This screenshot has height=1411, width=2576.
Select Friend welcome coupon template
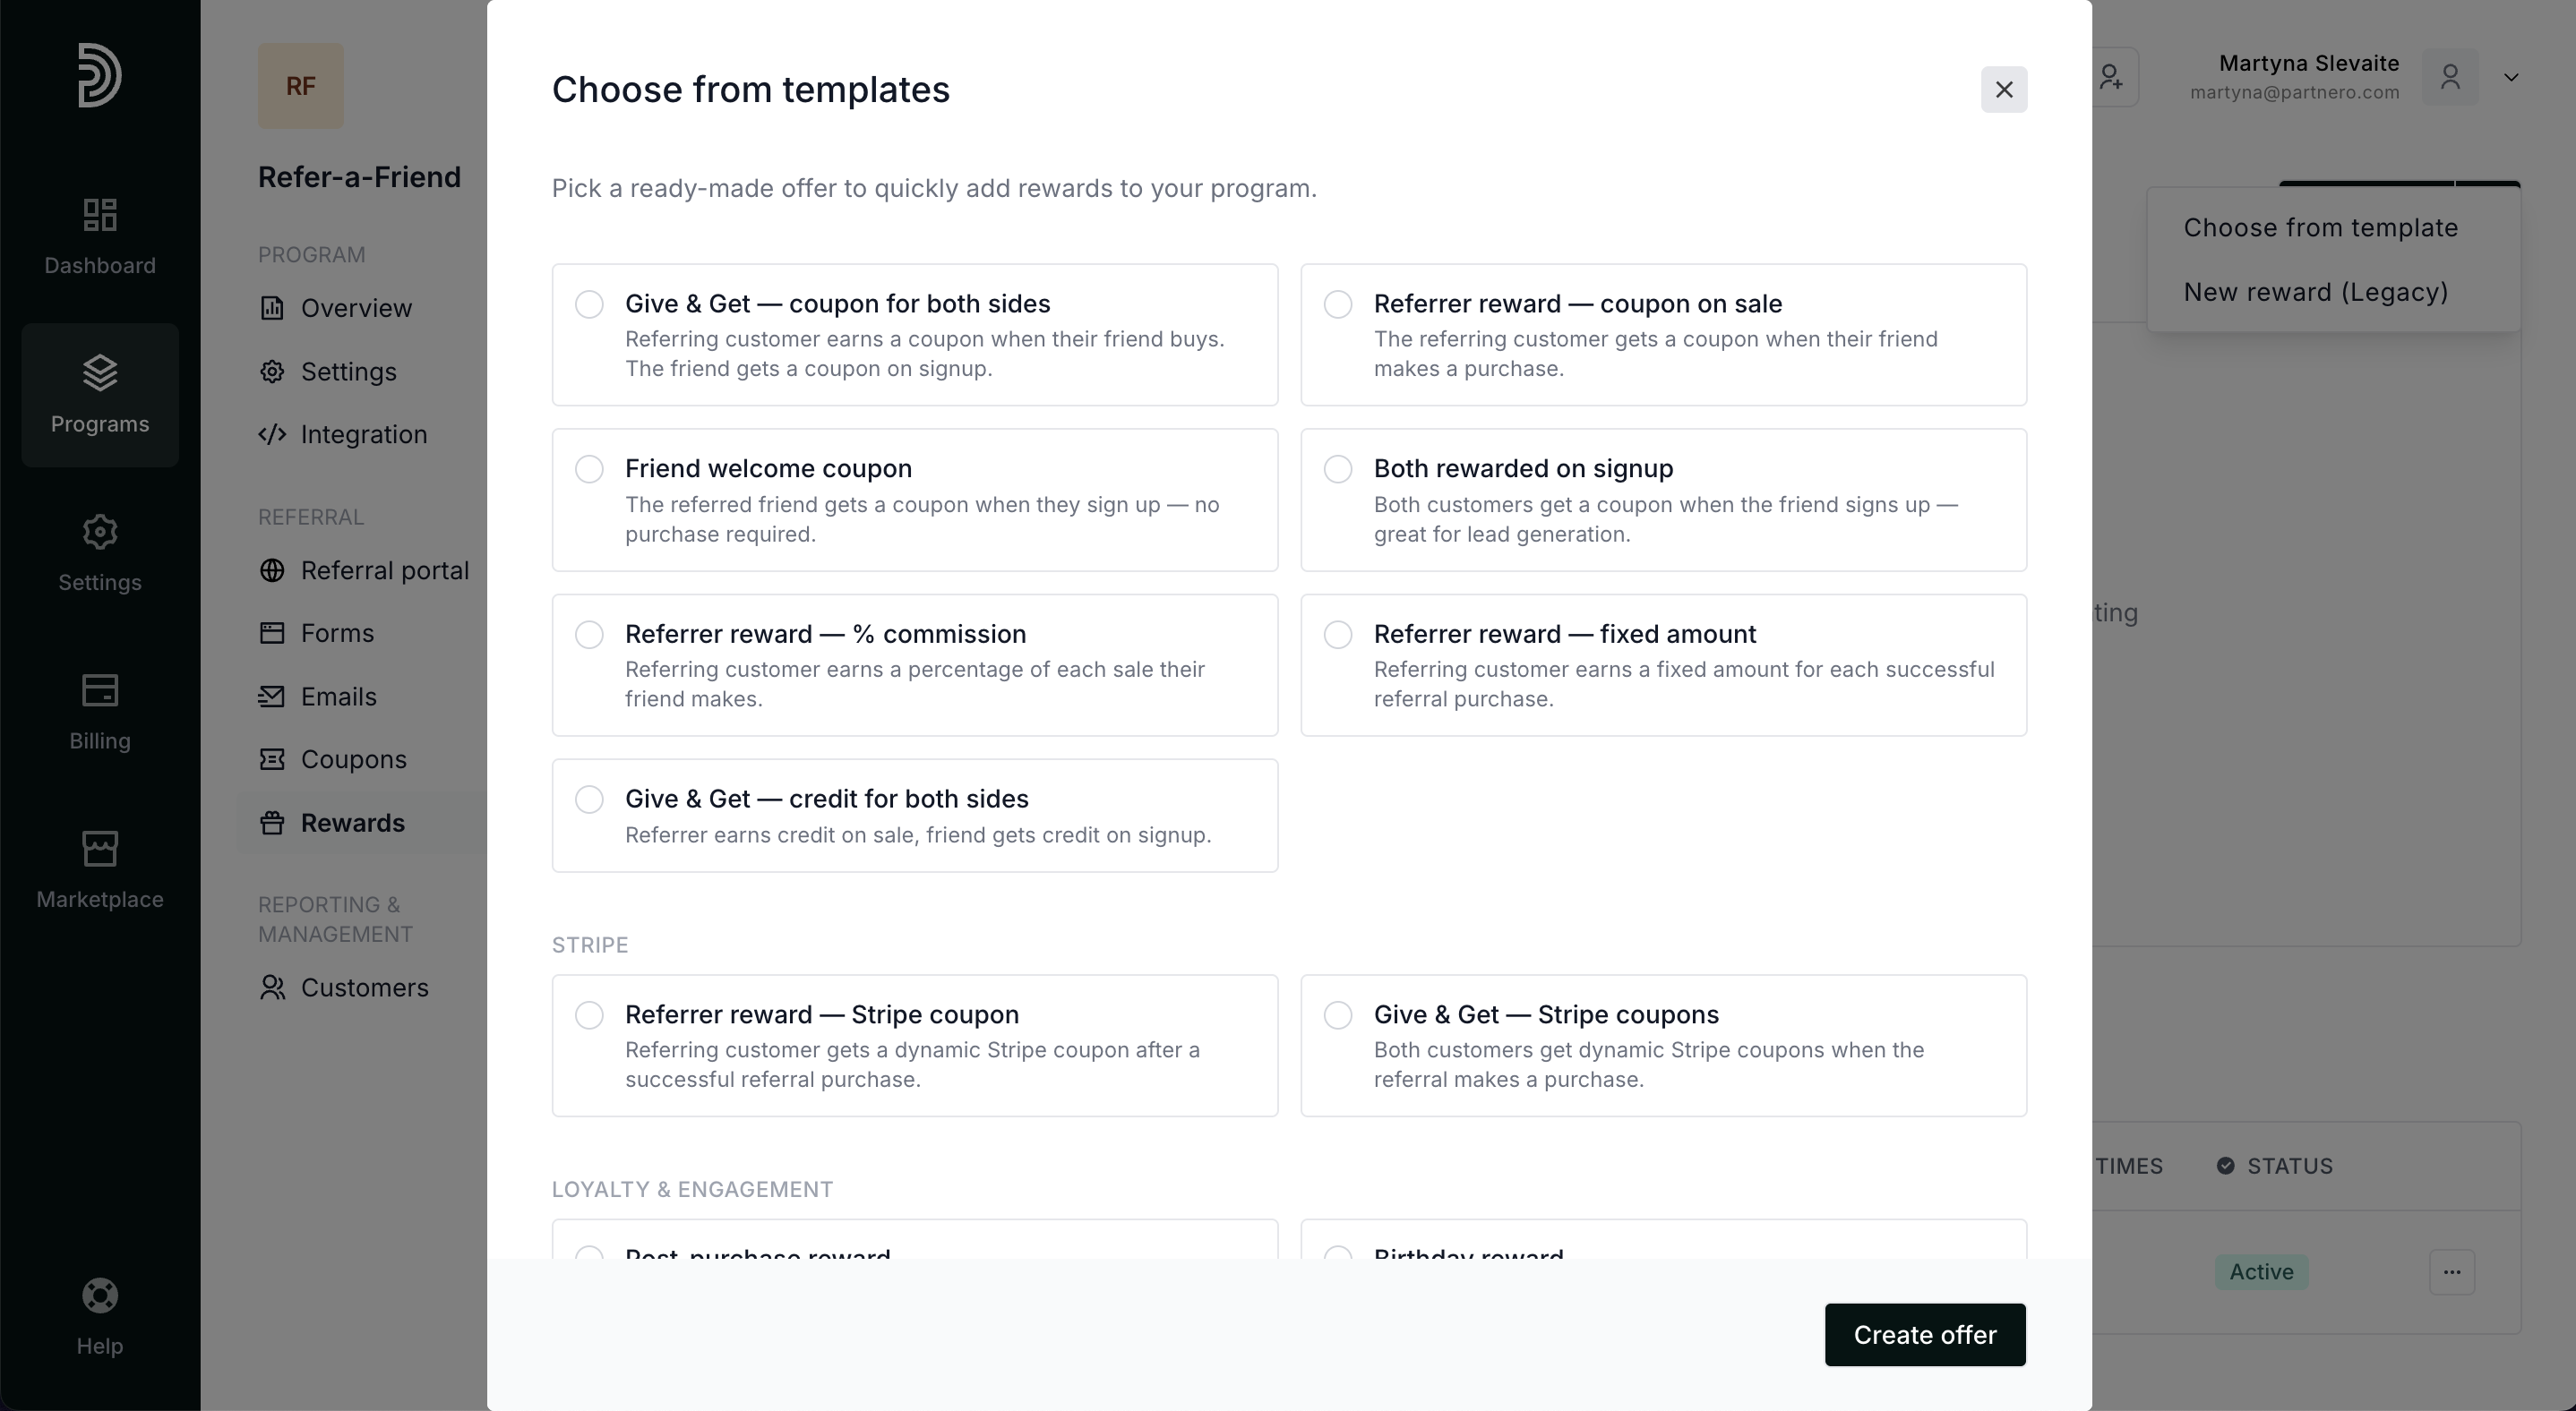click(x=589, y=468)
